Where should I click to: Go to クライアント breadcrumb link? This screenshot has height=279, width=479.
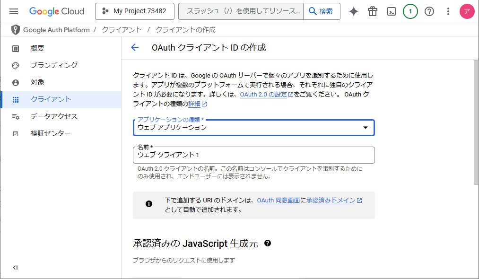click(x=122, y=30)
